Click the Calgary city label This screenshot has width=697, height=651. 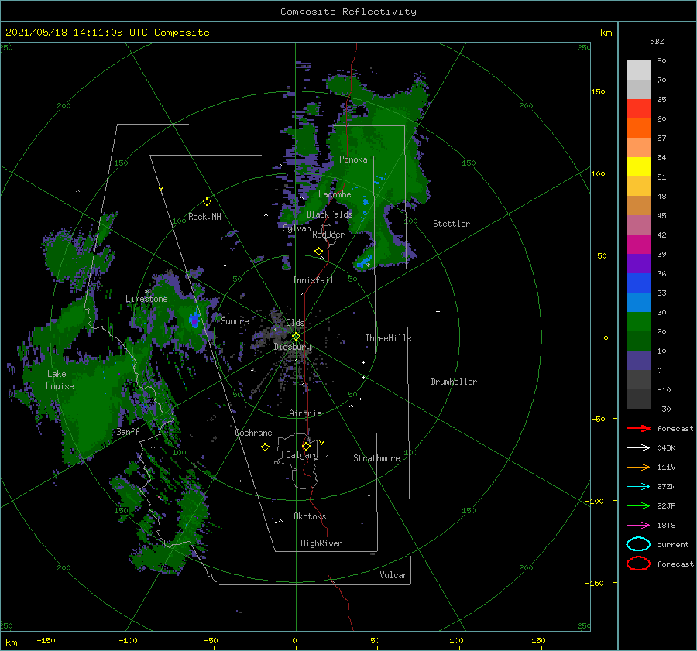pos(302,455)
